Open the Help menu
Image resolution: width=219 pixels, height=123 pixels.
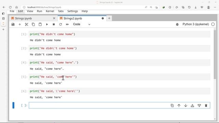pyautogui.click(x=85, y=11)
